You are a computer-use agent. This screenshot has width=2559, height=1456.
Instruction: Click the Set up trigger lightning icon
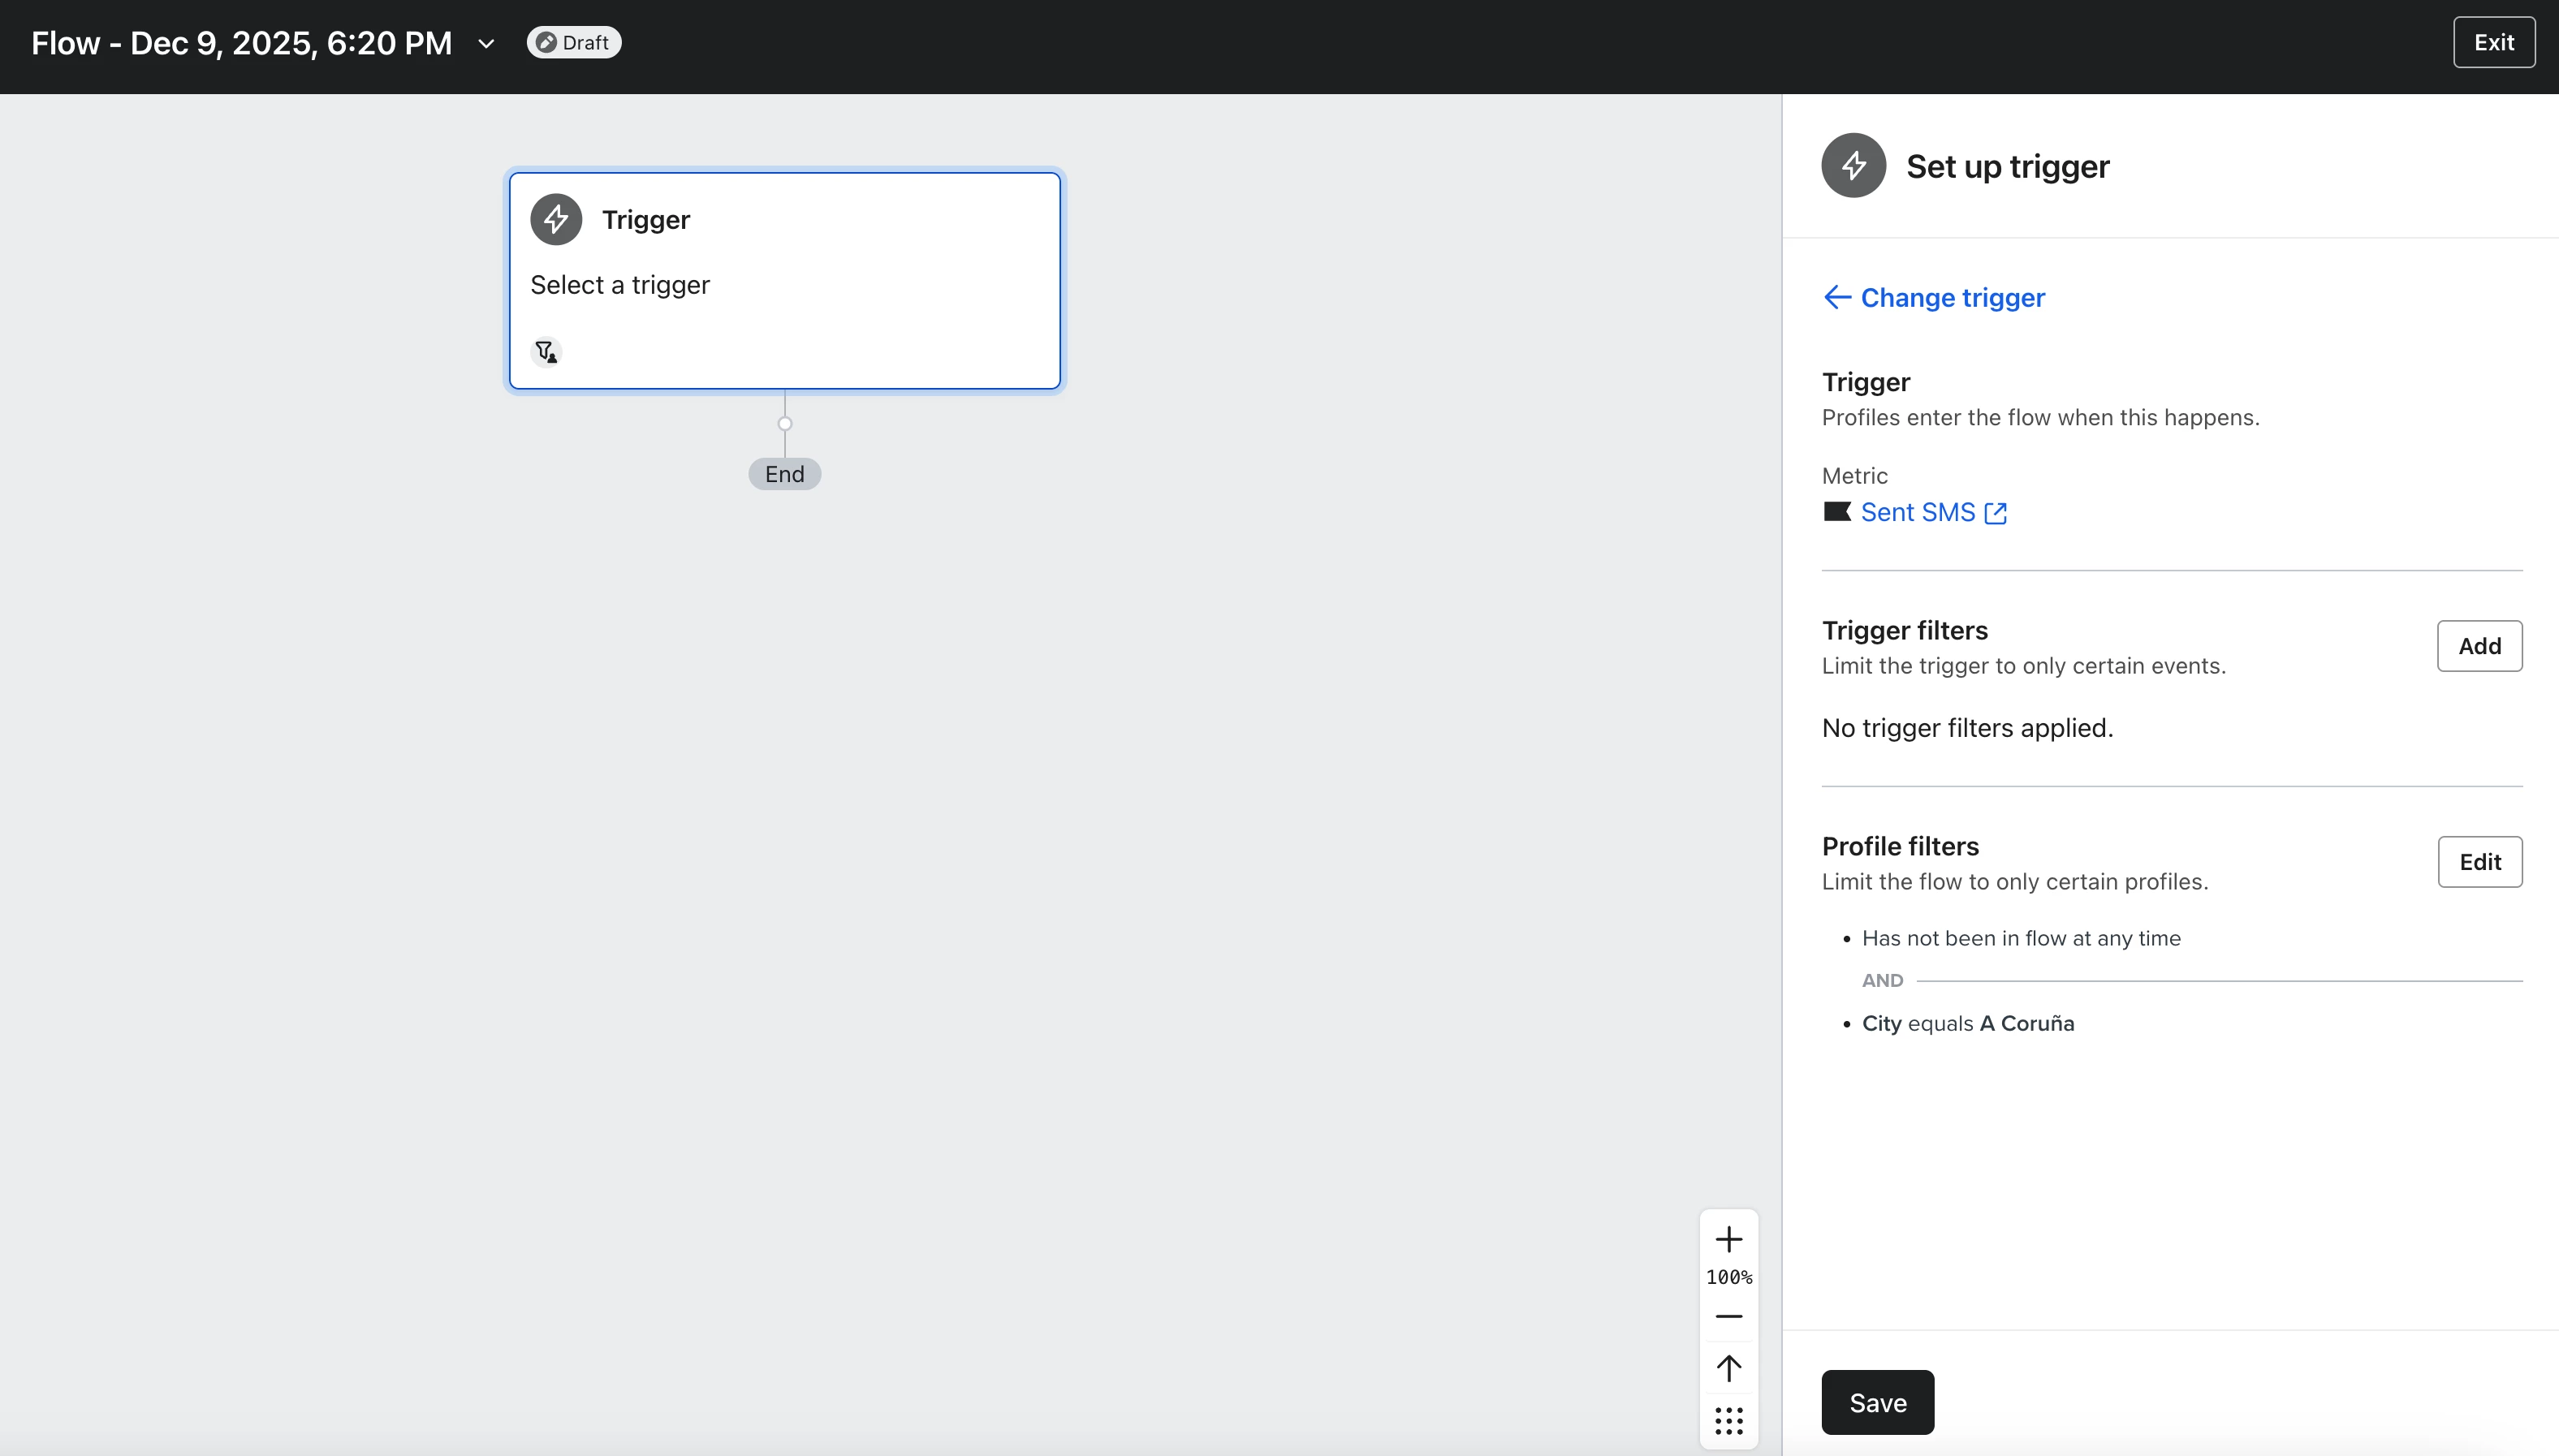[1853, 166]
